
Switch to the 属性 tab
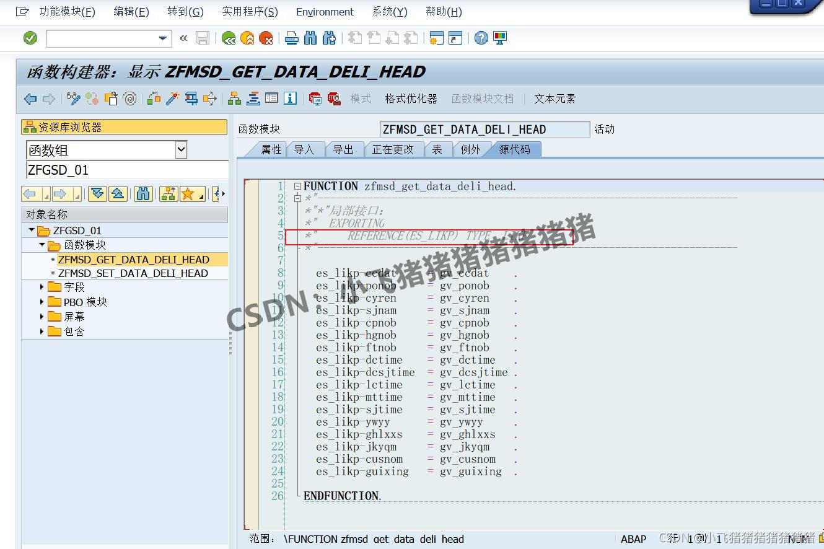point(271,149)
